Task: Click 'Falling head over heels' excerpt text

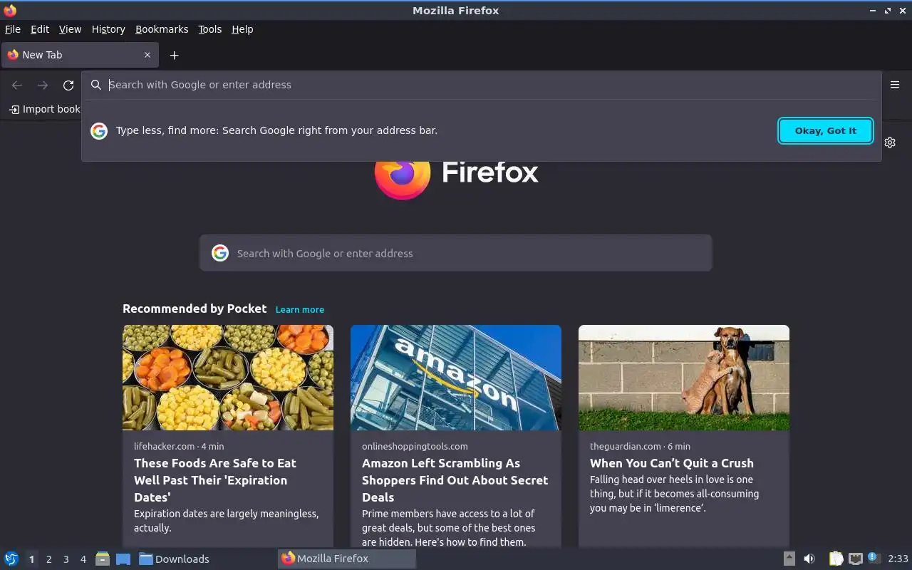Action: coord(674,494)
